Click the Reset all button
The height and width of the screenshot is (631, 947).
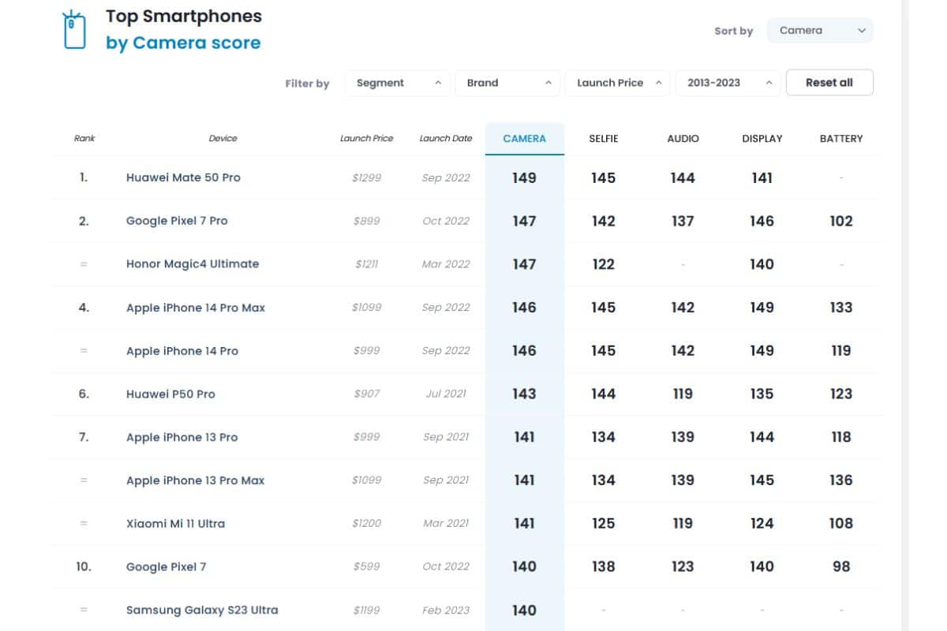coord(829,83)
